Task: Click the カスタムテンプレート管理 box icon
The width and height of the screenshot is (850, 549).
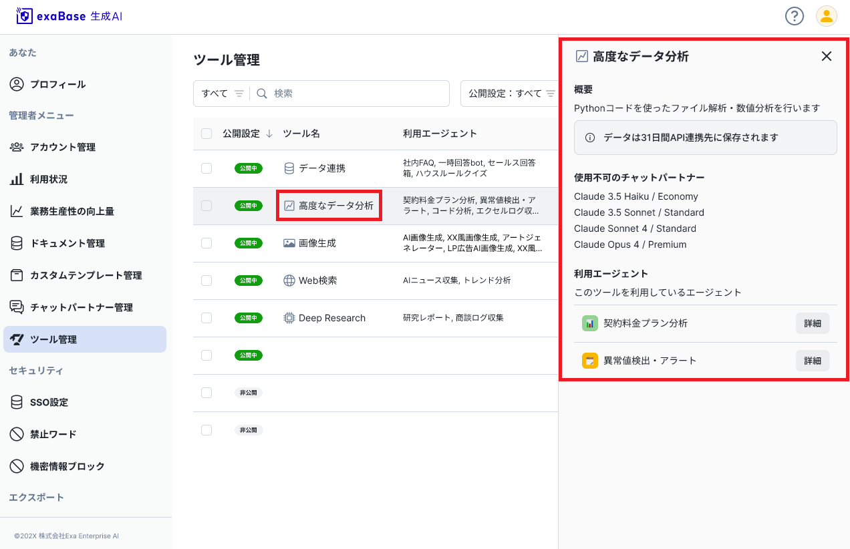Action: pos(17,275)
